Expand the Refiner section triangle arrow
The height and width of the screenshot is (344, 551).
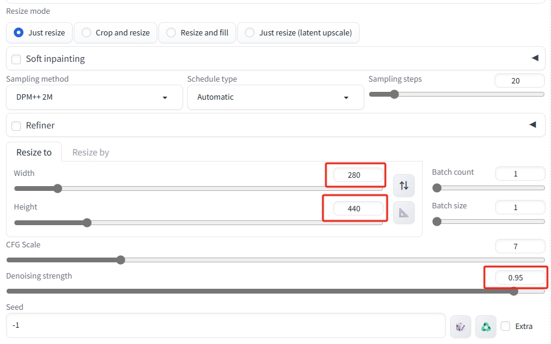coord(533,125)
